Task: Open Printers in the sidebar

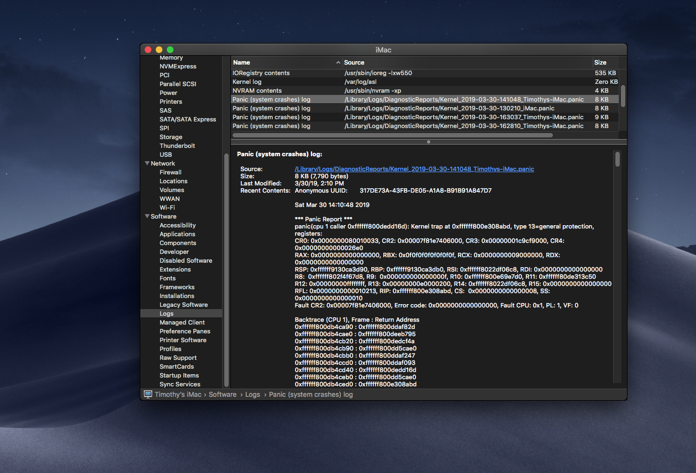Action: (171, 102)
